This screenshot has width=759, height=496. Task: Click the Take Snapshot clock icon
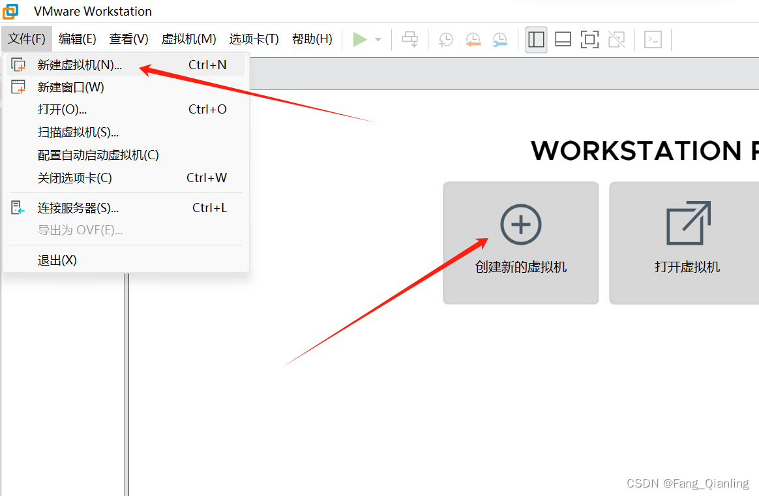(x=445, y=40)
